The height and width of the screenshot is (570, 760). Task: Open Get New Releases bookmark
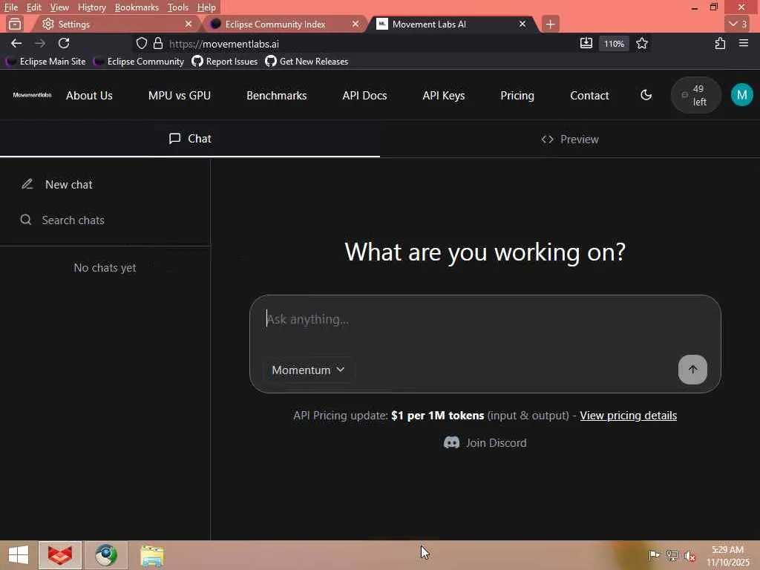click(307, 62)
